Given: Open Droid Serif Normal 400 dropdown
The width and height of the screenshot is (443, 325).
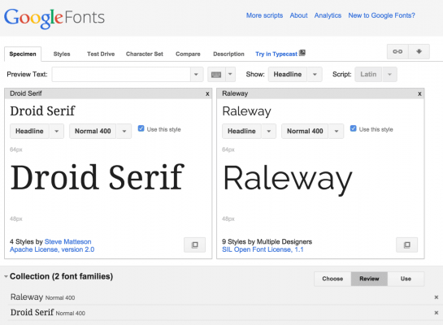Looking at the screenshot, I should (100, 132).
